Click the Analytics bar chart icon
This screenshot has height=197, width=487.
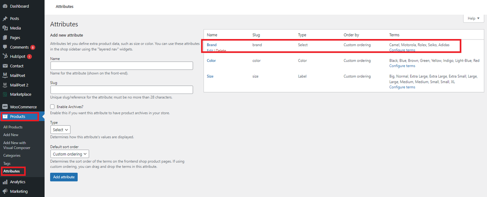tap(5, 182)
